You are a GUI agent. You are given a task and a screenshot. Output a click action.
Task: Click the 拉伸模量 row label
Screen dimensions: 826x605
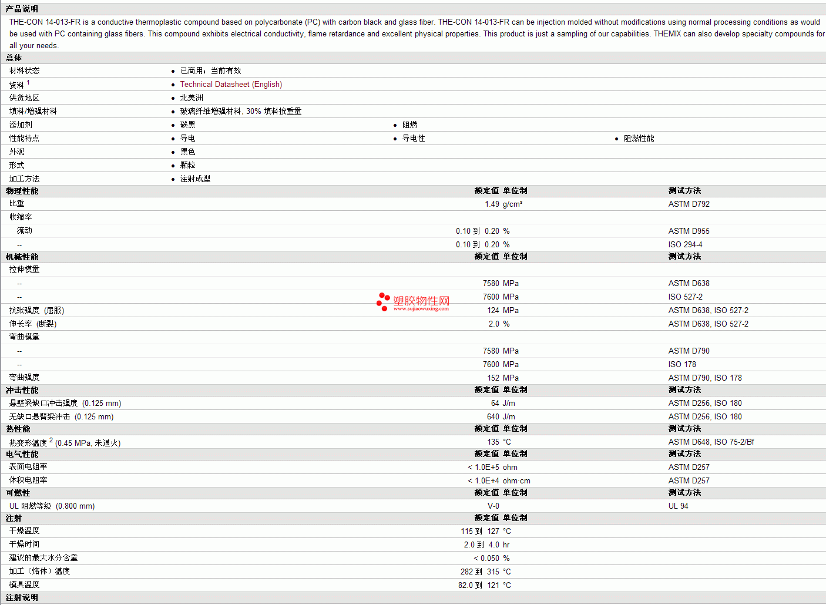coord(25,269)
